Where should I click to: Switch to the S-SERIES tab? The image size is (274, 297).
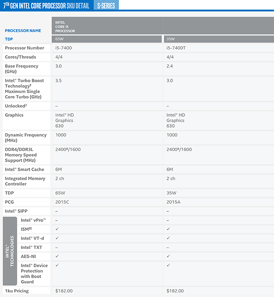(x=105, y=5)
